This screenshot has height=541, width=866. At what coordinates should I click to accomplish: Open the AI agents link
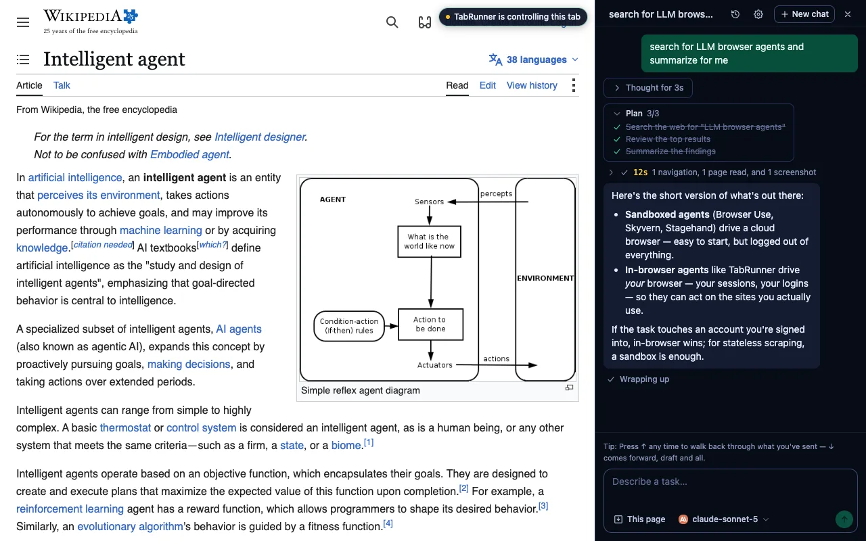[239, 329]
